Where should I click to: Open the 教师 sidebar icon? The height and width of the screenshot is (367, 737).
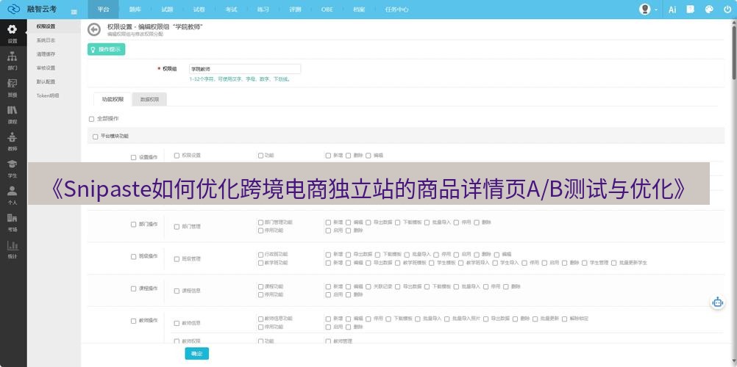[x=13, y=141]
